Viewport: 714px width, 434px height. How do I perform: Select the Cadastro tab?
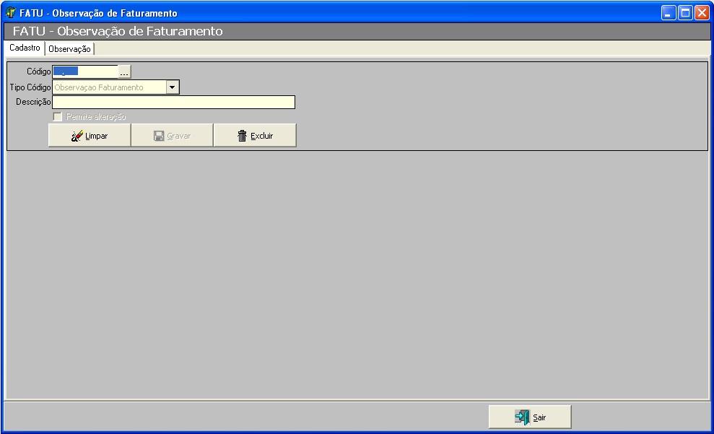coord(25,48)
